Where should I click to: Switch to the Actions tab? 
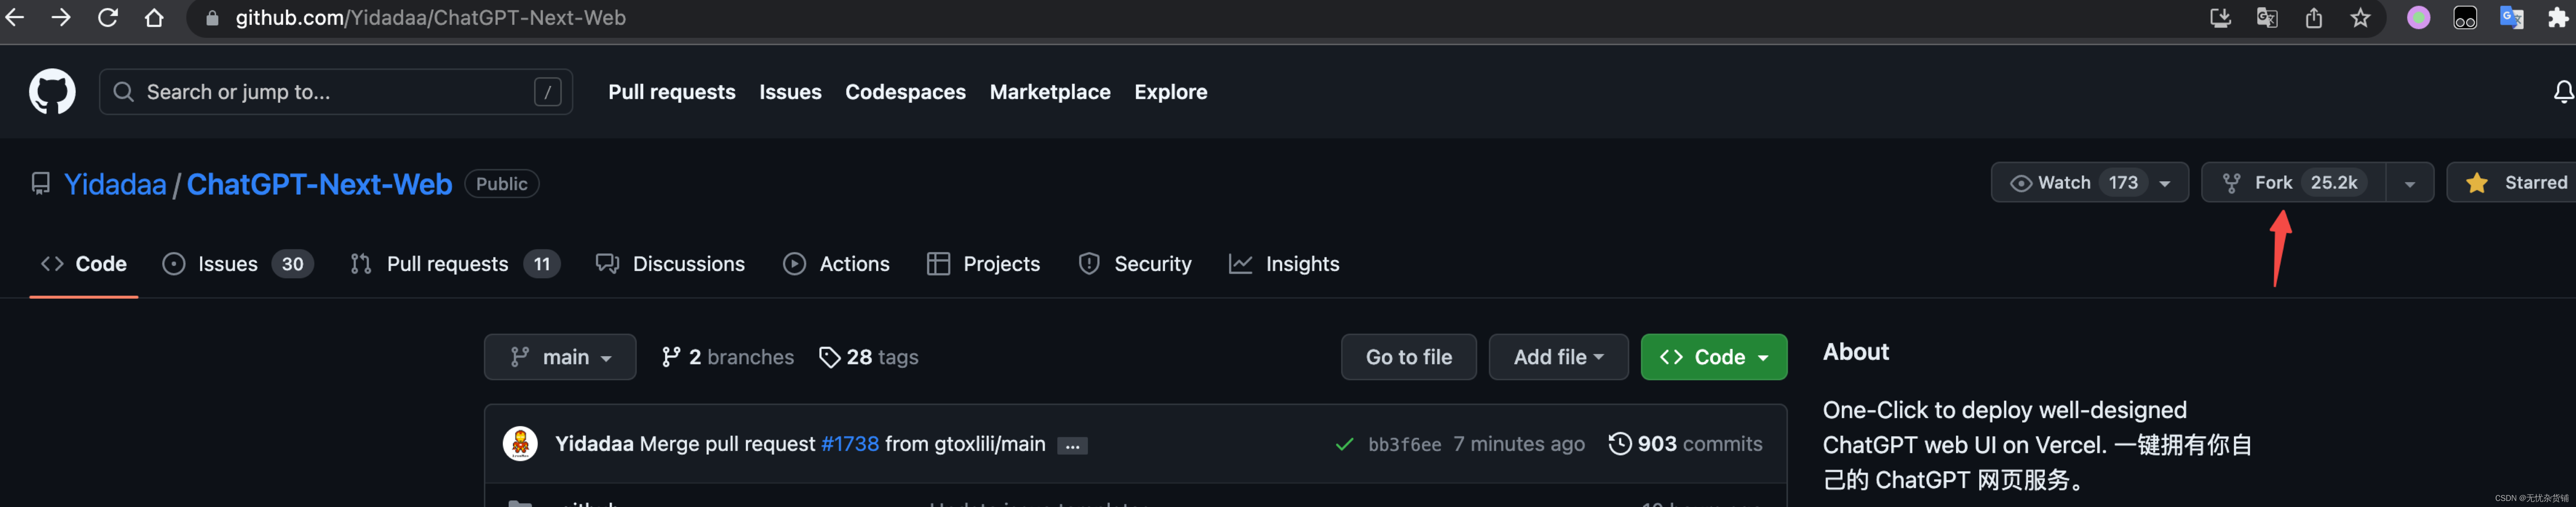tap(837, 264)
